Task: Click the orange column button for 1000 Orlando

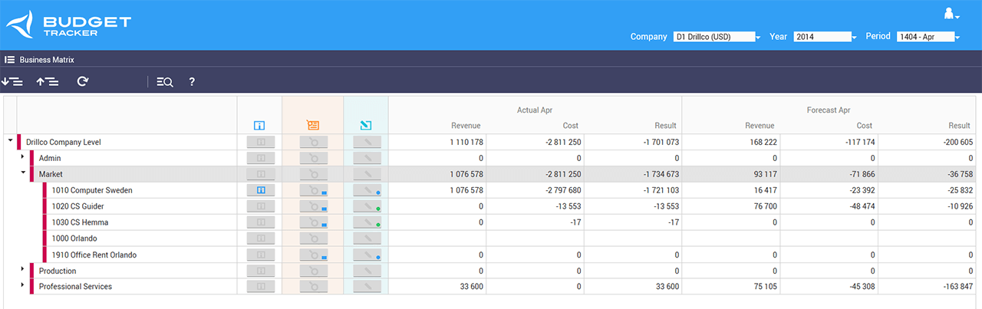Action: click(x=314, y=238)
